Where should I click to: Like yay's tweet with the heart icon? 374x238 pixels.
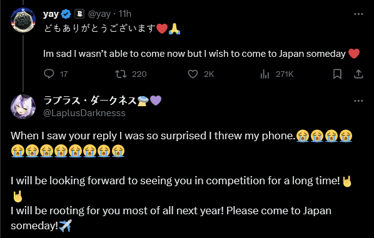pos(193,74)
